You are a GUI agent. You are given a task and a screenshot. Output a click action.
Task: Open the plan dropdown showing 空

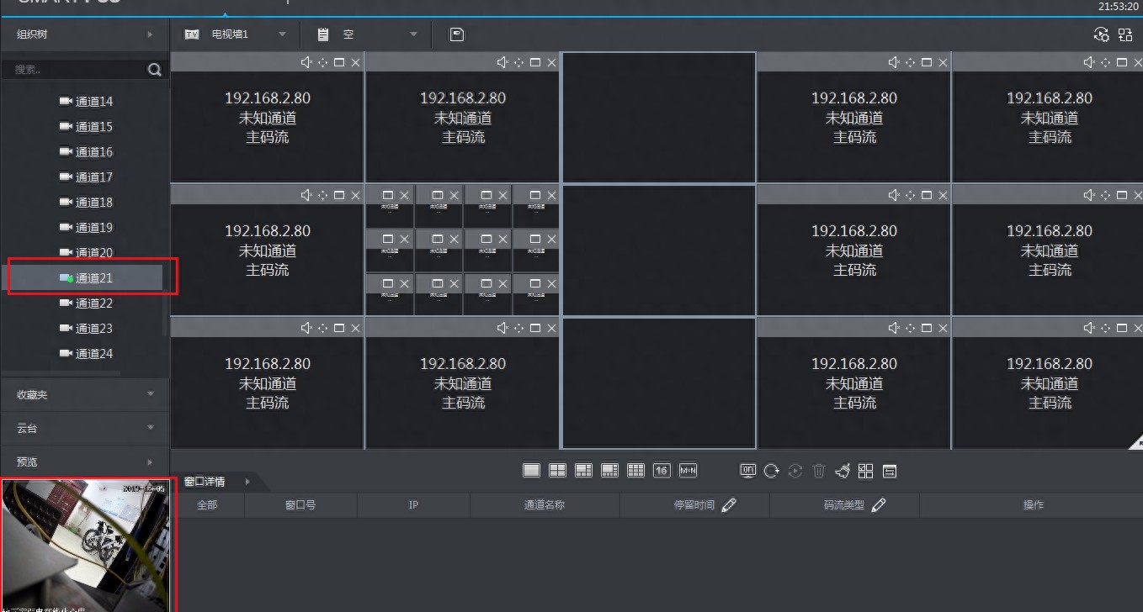412,34
